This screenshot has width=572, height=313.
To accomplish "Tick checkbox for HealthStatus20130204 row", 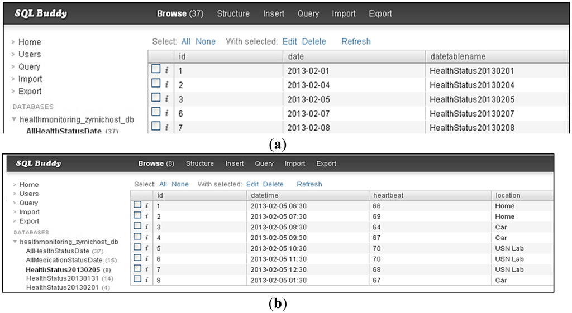I will point(156,83).
